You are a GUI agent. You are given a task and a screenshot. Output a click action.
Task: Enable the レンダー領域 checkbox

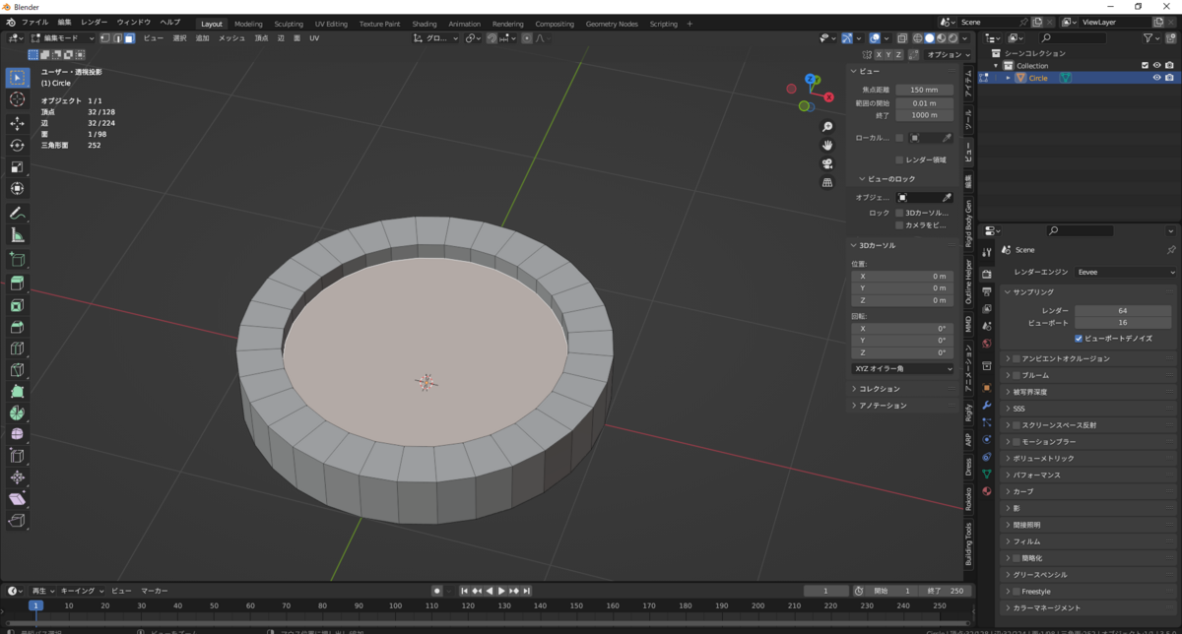(x=899, y=159)
